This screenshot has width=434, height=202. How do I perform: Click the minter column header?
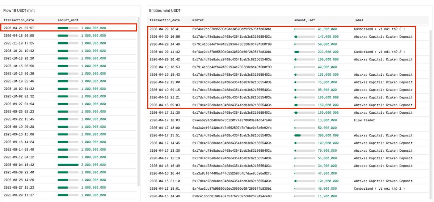[x=198, y=20]
